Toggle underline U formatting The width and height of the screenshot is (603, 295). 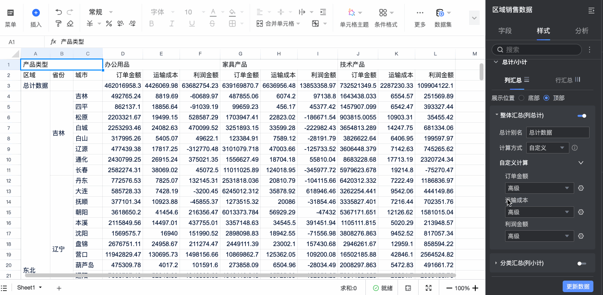pyautogui.click(x=192, y=23)
